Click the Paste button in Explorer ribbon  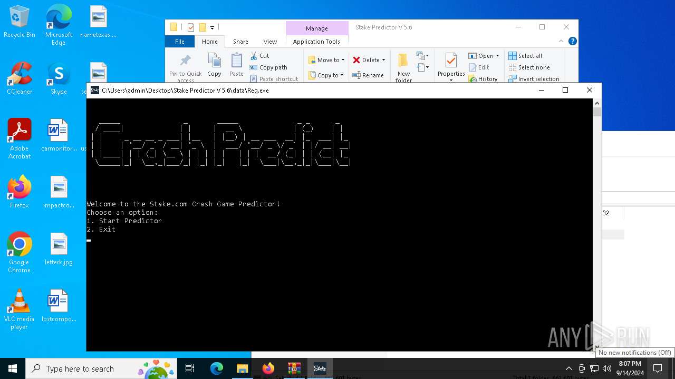click(x=236, y=65)
